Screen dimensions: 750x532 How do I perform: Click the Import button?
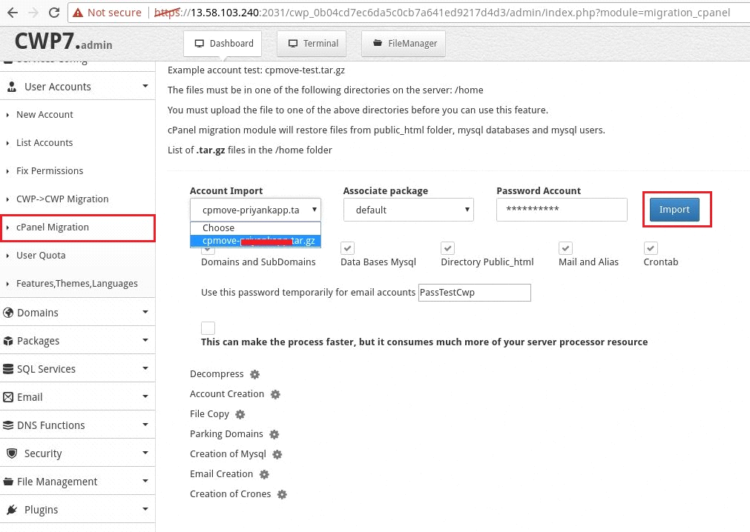(674, 209)
